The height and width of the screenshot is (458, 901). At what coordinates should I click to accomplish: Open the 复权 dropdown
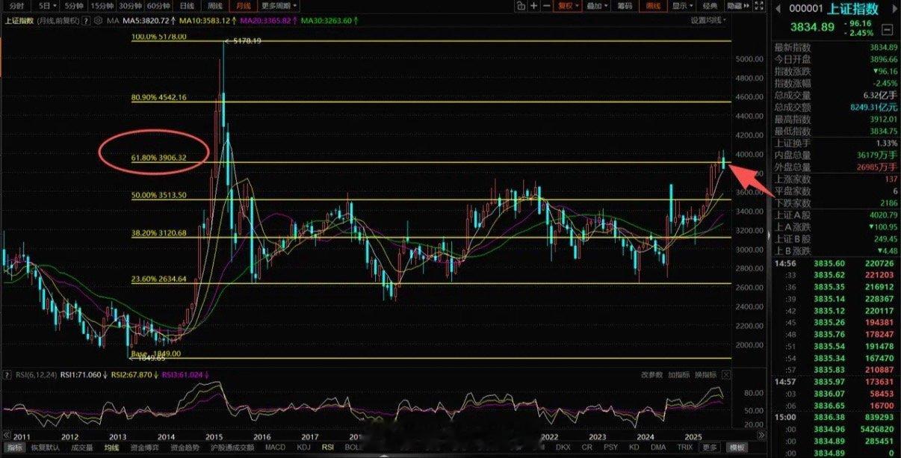[569, 5]
